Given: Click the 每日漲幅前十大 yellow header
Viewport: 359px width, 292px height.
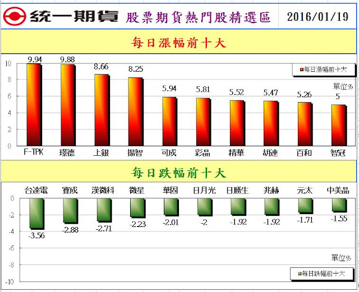Looking at the screenshot, I should (x=178, y=42).
